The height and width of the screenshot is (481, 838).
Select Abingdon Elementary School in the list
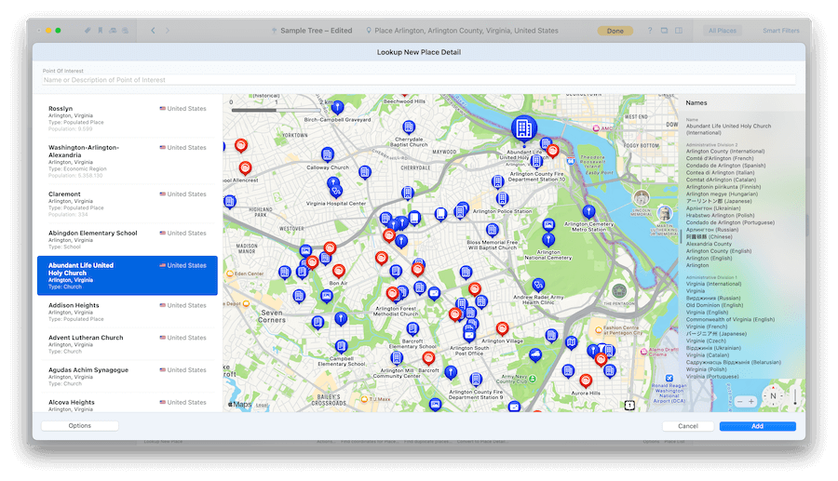pos(128,240)
